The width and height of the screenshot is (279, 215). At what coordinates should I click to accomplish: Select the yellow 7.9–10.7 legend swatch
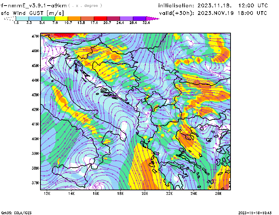pyautogui.click(x=61, y=18)
